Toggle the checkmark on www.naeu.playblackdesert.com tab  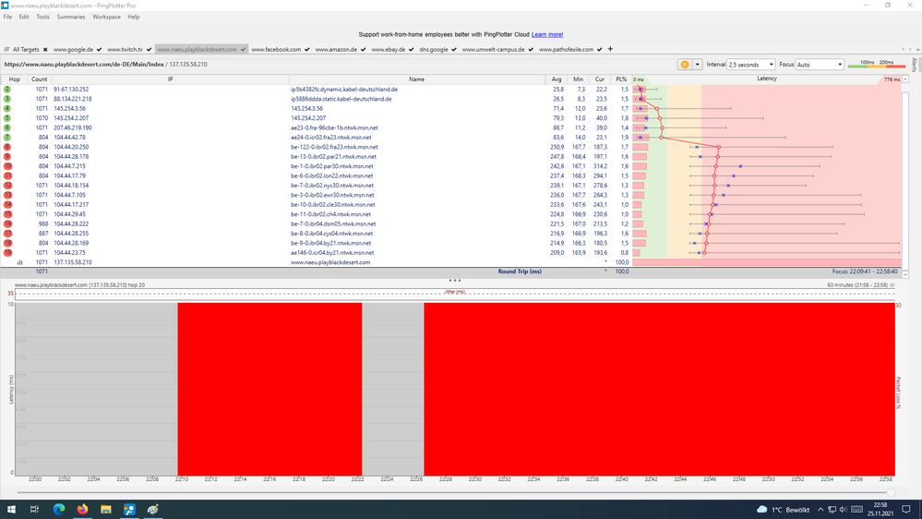(x=243, y=50)
